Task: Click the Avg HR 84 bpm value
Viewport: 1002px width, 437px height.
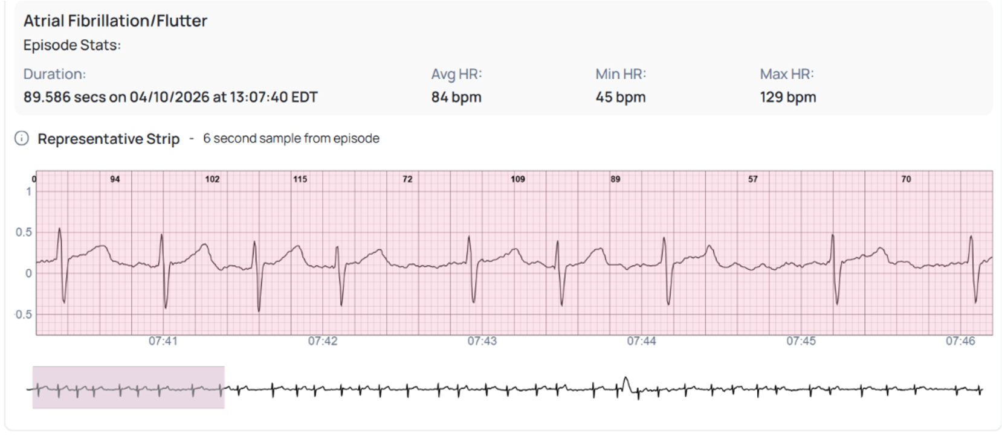Action: click(456, 97)
